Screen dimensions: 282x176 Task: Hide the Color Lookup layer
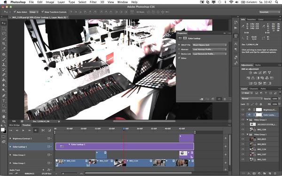click(243, 115)
